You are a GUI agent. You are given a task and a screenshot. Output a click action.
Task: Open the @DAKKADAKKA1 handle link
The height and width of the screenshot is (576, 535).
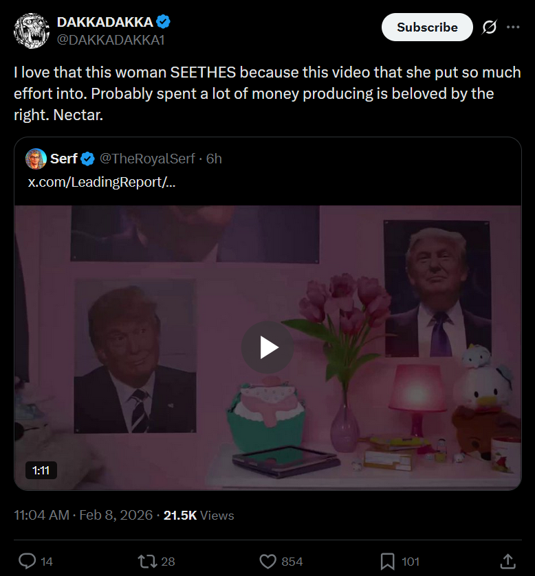pyautogui.click(x=111, y=40)
